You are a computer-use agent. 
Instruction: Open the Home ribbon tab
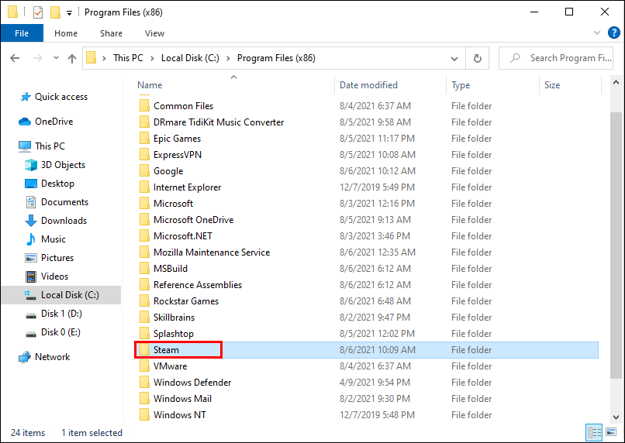coord(66,33)
